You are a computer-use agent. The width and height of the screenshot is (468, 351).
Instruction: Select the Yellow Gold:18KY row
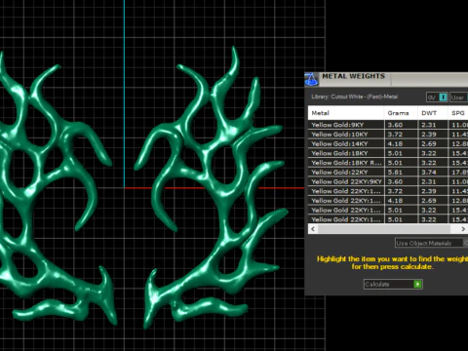(x=388, y=153)
